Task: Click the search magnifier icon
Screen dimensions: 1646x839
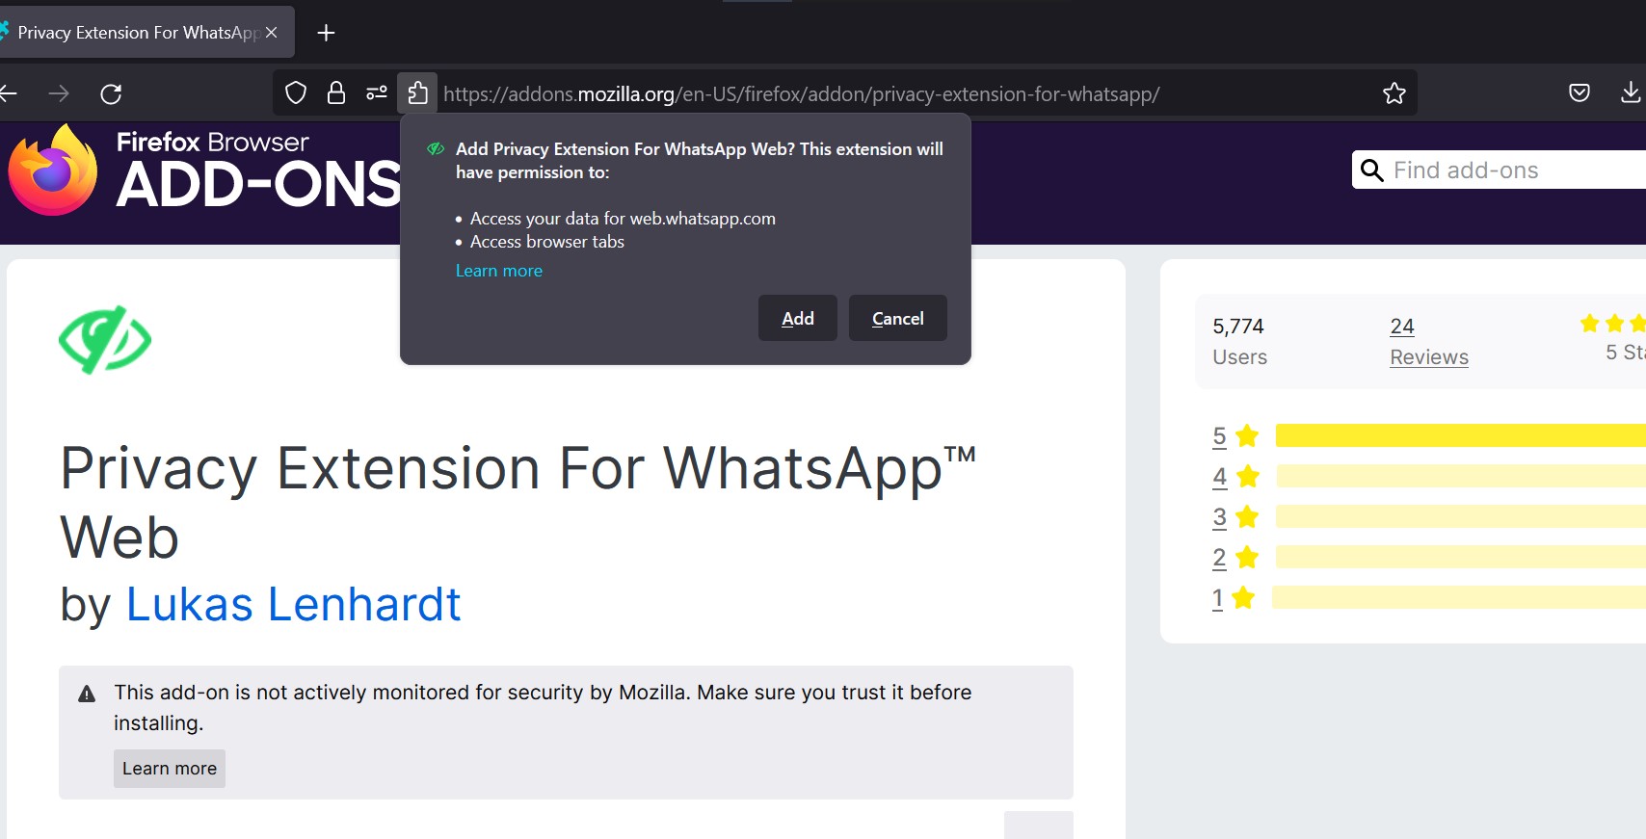Action: (1371, 170)
